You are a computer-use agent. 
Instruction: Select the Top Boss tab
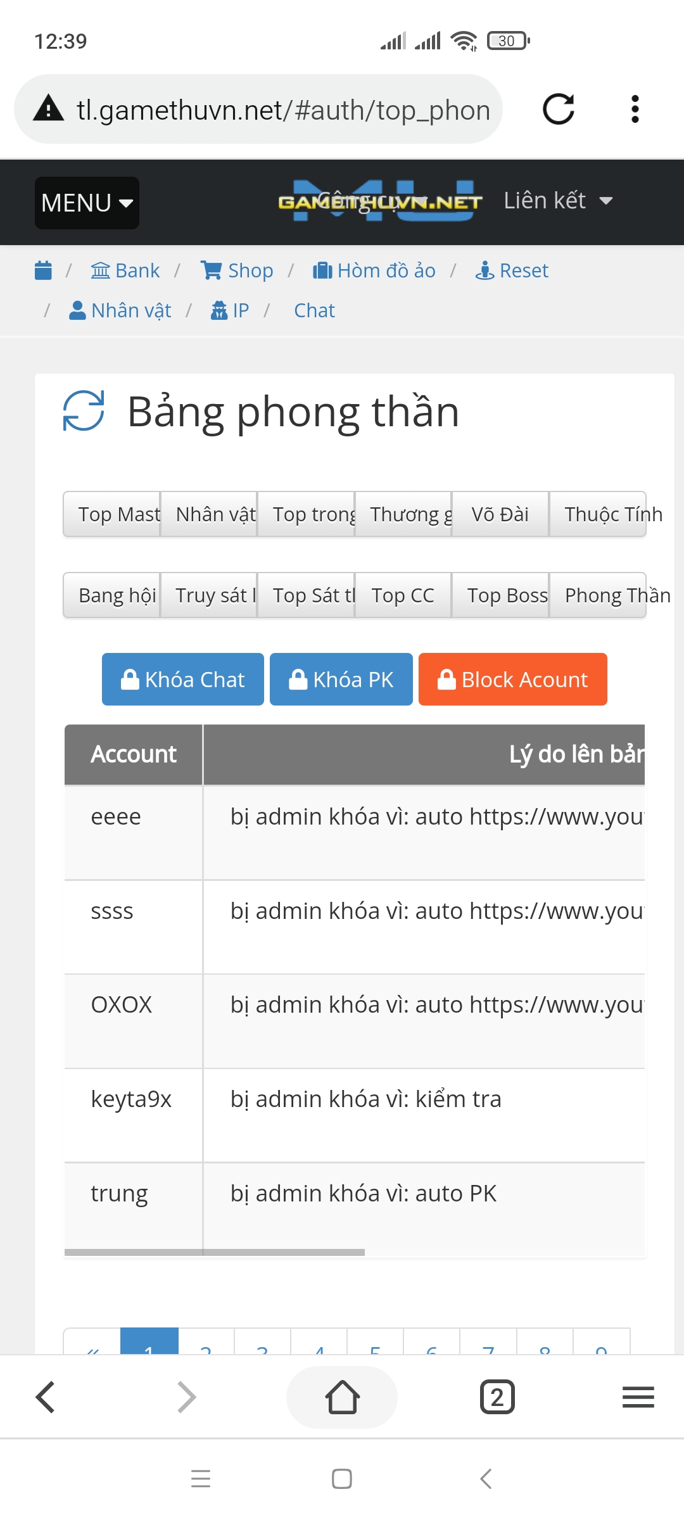coord(500,595)
